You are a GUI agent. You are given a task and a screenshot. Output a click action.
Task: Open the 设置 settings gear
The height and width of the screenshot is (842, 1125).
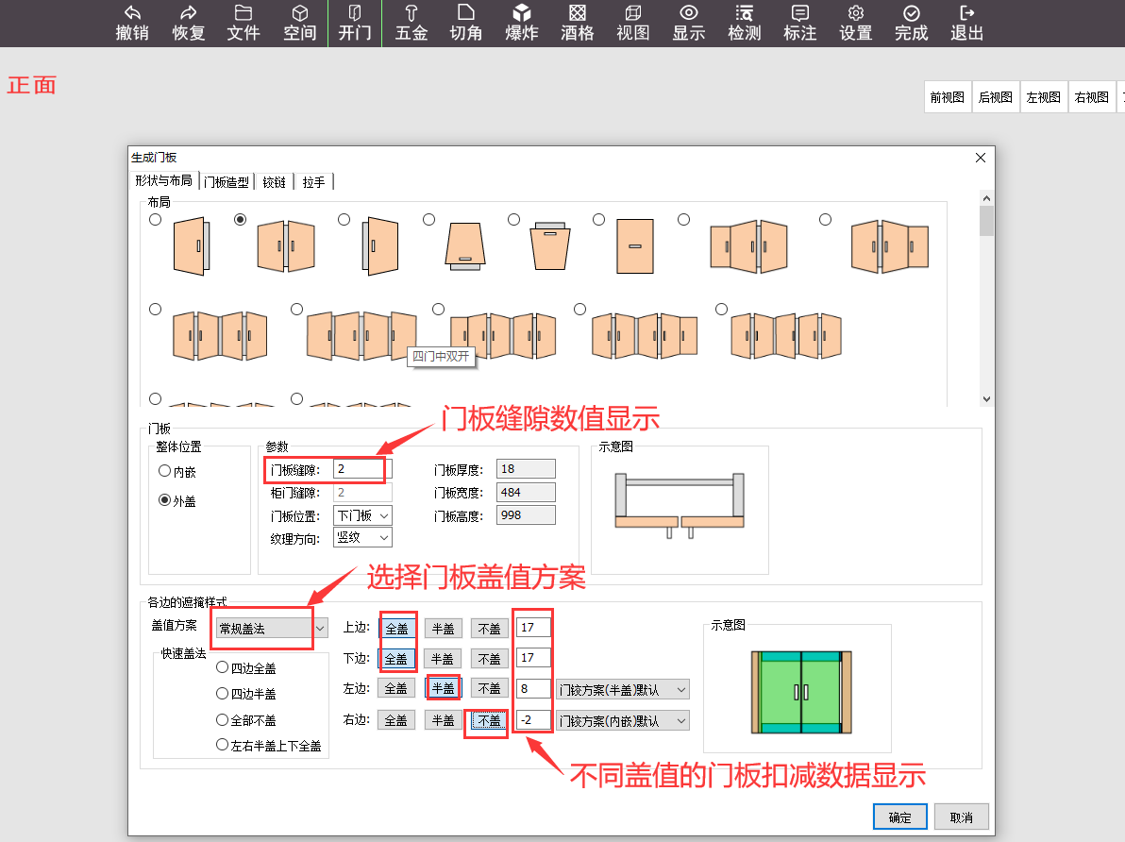click(x=855, y=23)
